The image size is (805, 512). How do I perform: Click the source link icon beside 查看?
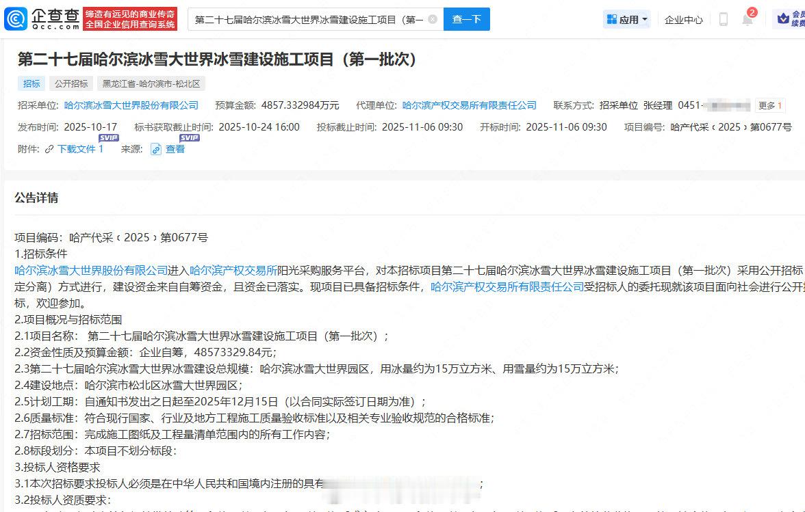pos(155,149)
